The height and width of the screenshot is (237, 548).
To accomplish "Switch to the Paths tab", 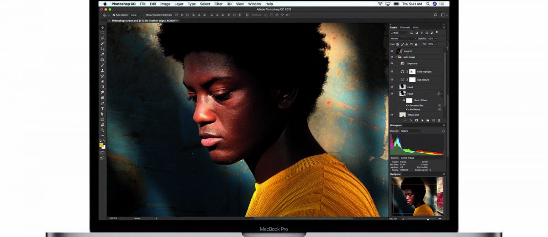I will click(416, 27).
